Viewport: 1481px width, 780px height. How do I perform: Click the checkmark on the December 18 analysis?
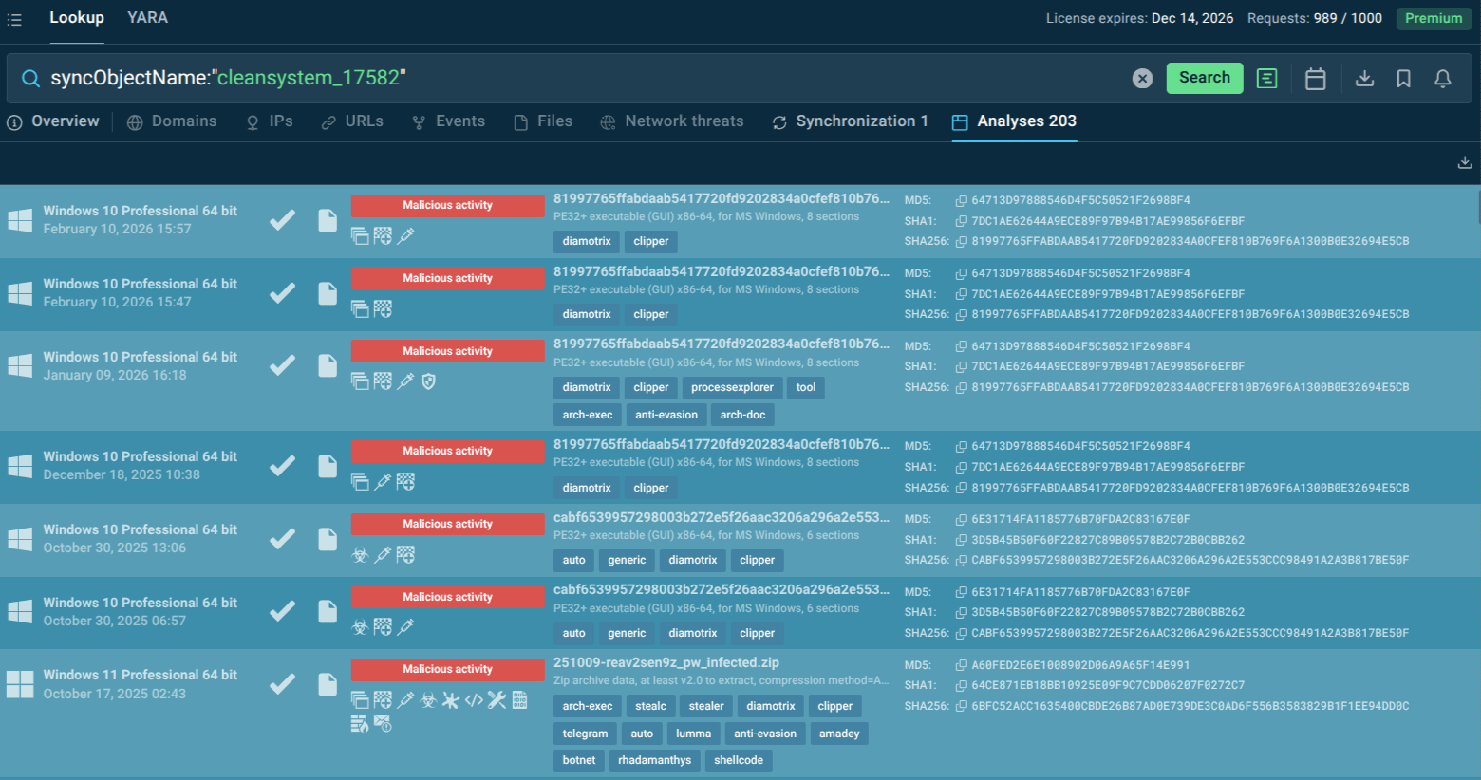pyautogui.click(x=282, y=464)
